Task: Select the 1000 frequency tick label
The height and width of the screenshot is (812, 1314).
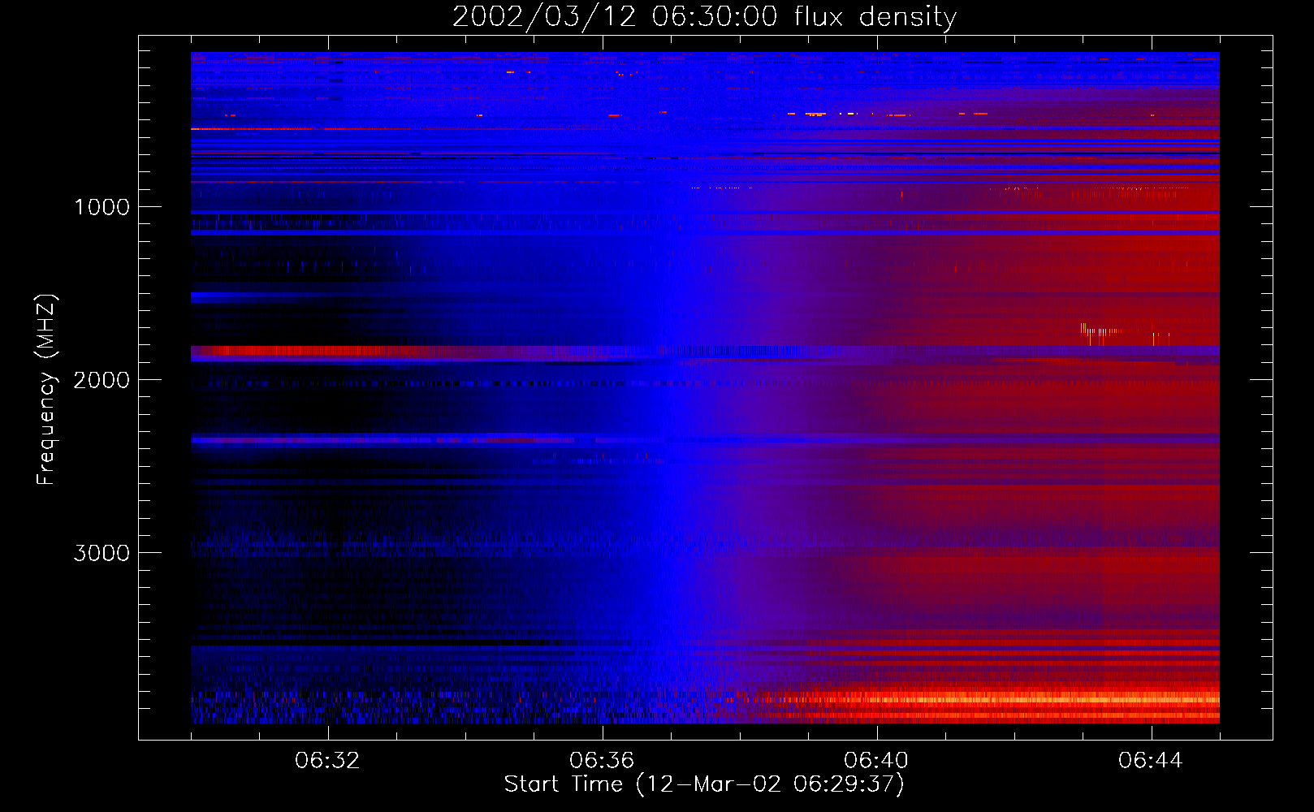Action: (102, 207)
